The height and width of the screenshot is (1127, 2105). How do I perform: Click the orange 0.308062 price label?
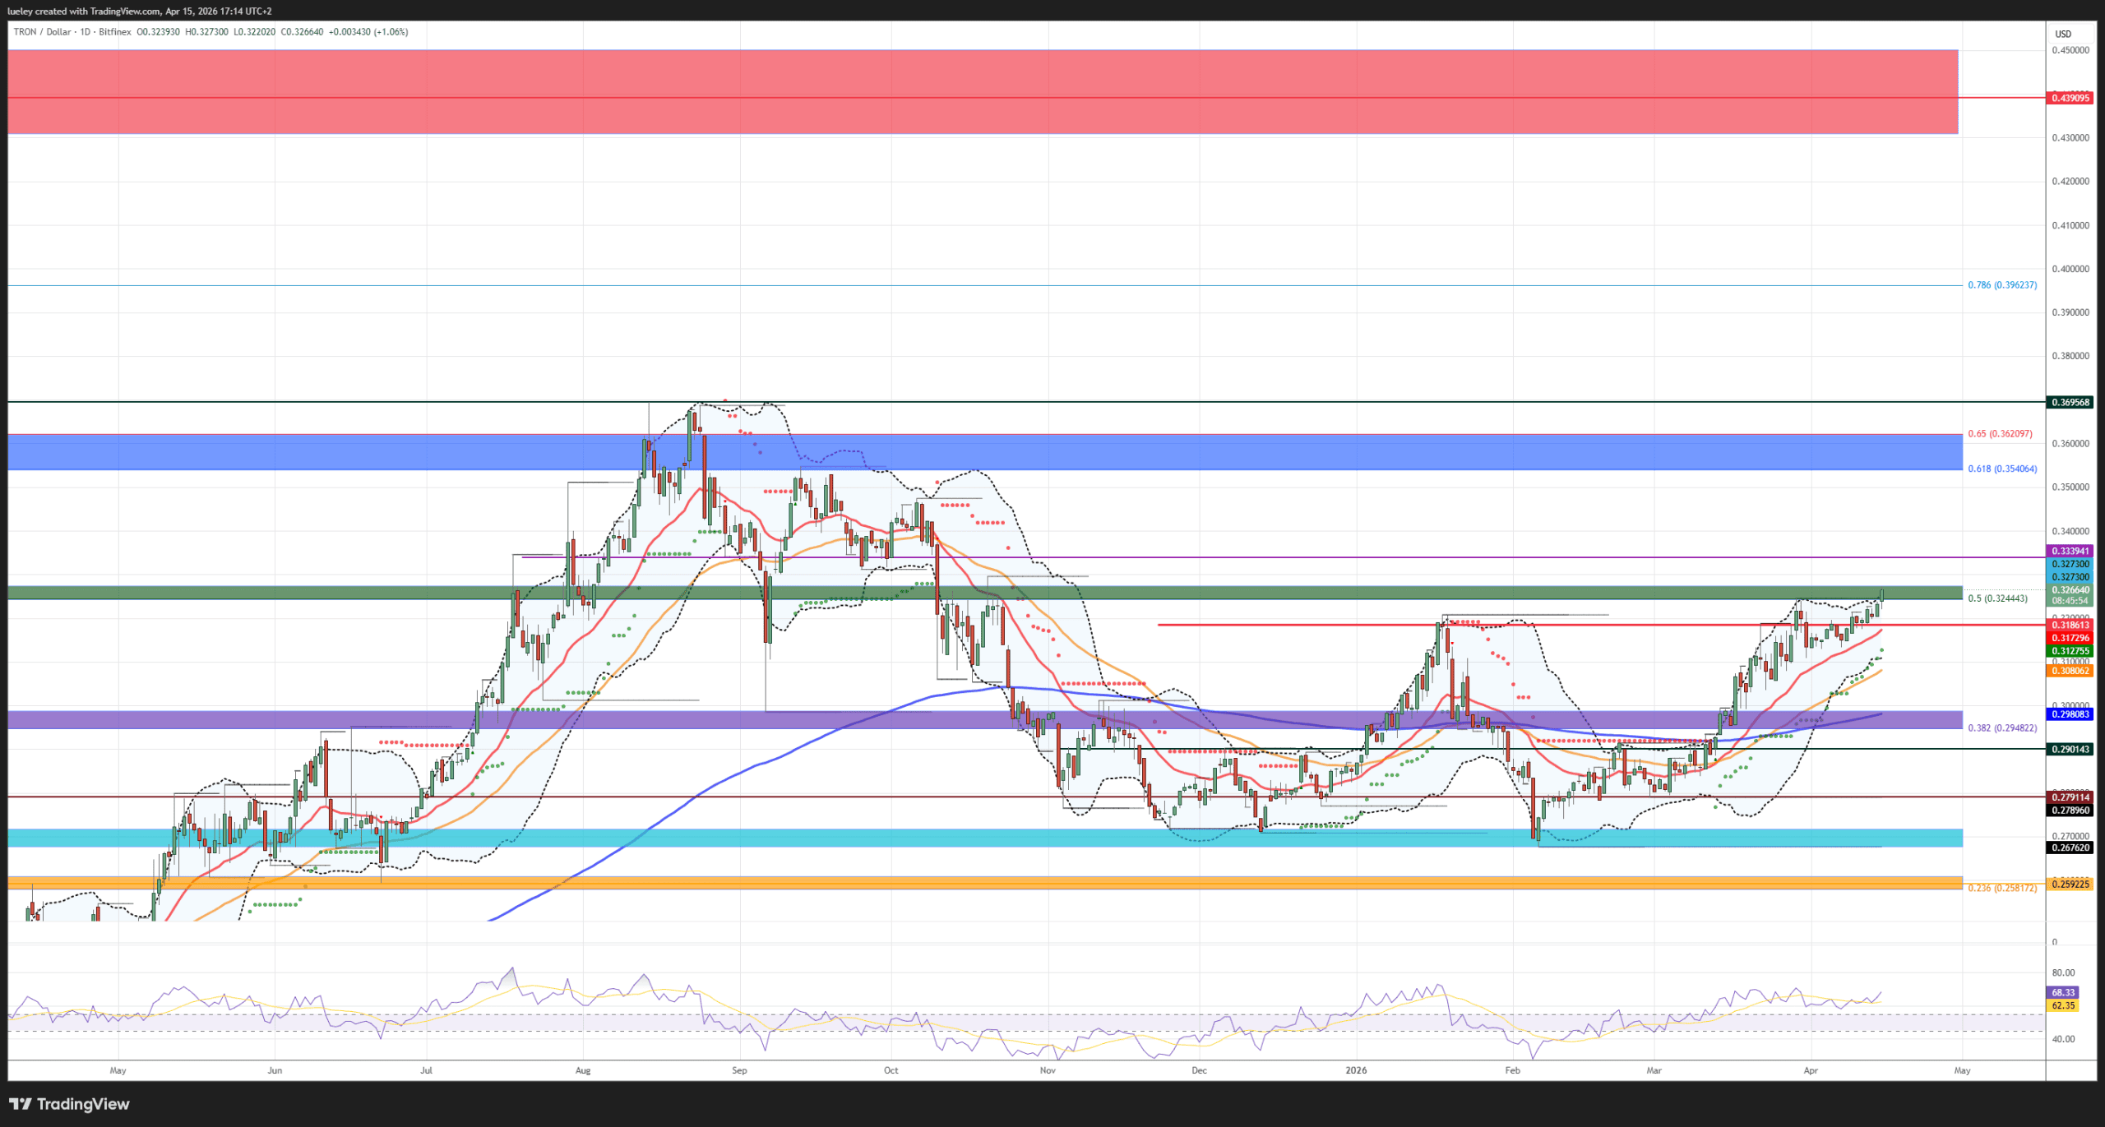[2070, 671]
